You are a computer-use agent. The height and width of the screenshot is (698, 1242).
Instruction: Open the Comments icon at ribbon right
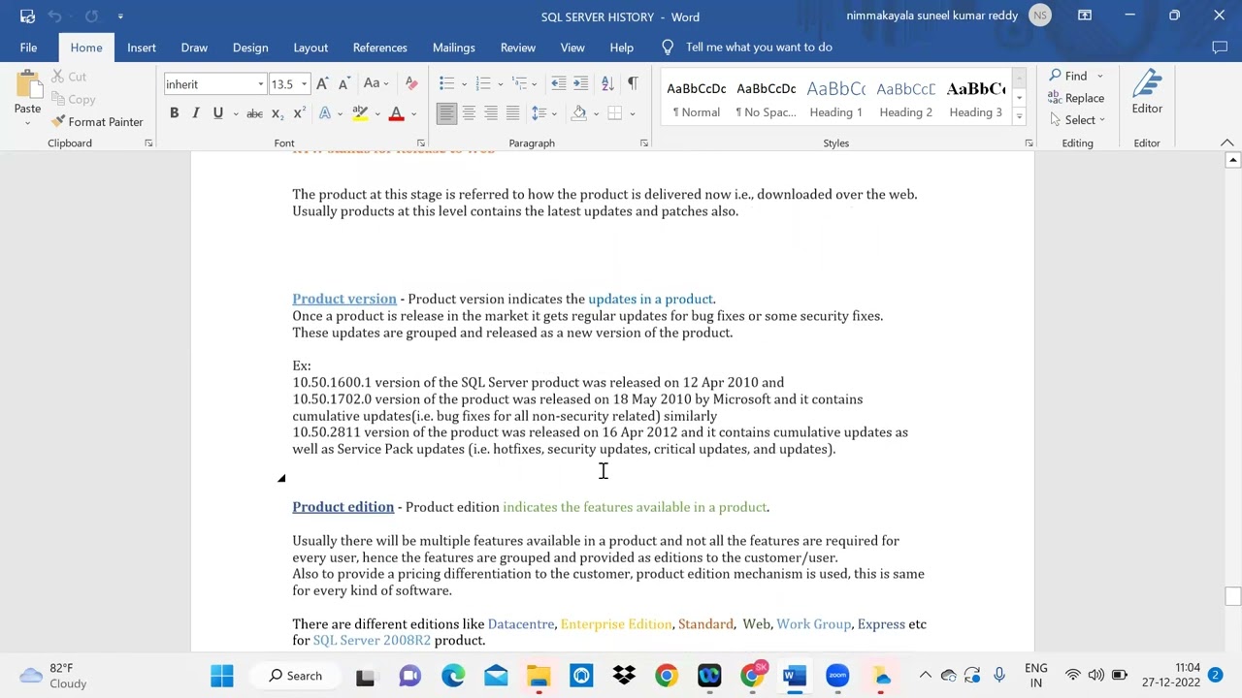tap(1220, 48)
